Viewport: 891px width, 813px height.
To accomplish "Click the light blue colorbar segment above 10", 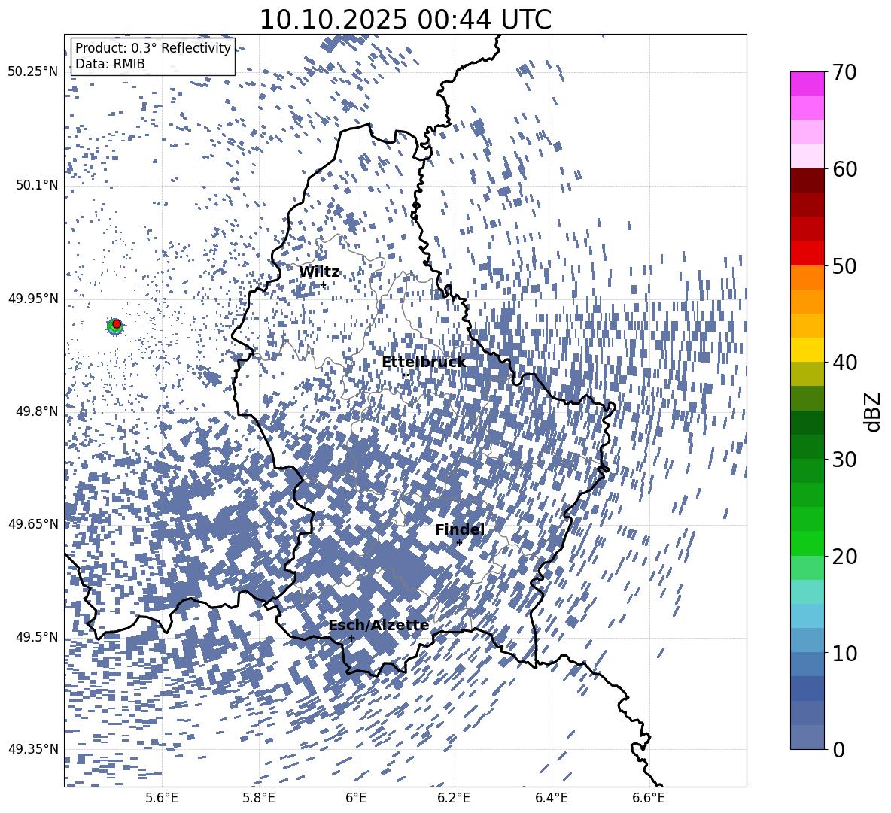I will tap(807, 640).
